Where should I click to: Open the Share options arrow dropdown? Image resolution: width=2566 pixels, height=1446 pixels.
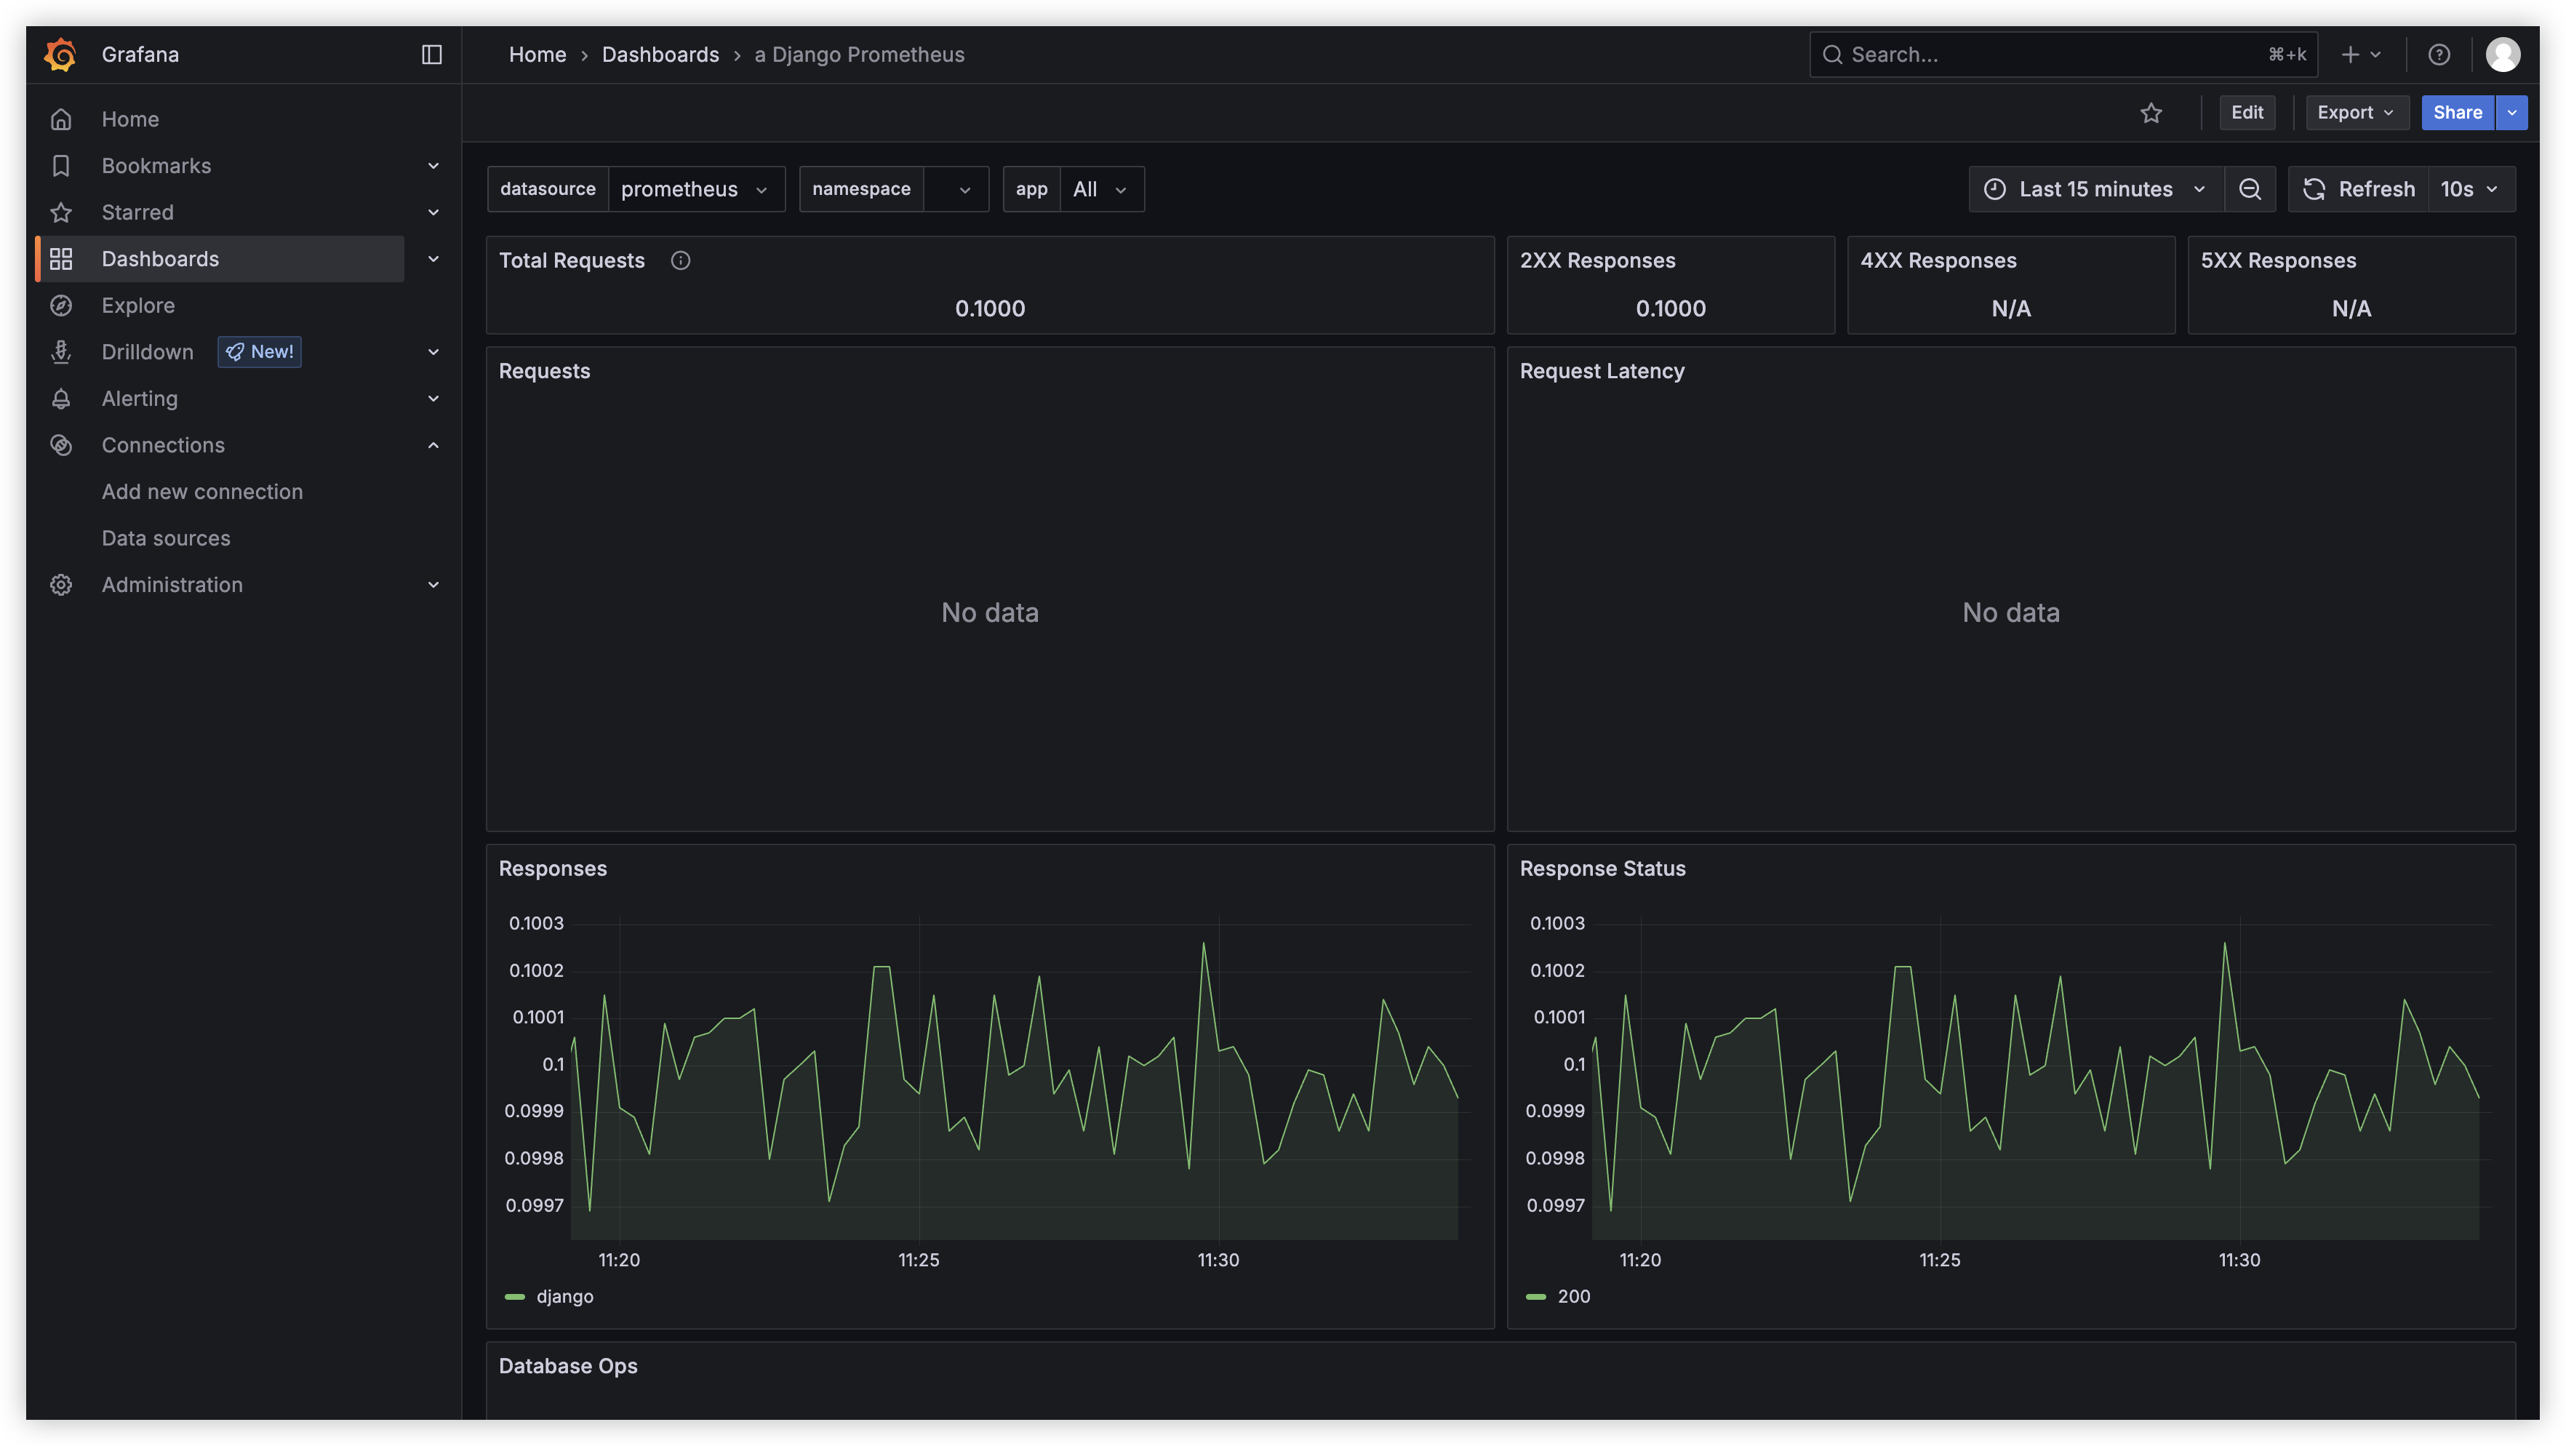point(2511,113)
